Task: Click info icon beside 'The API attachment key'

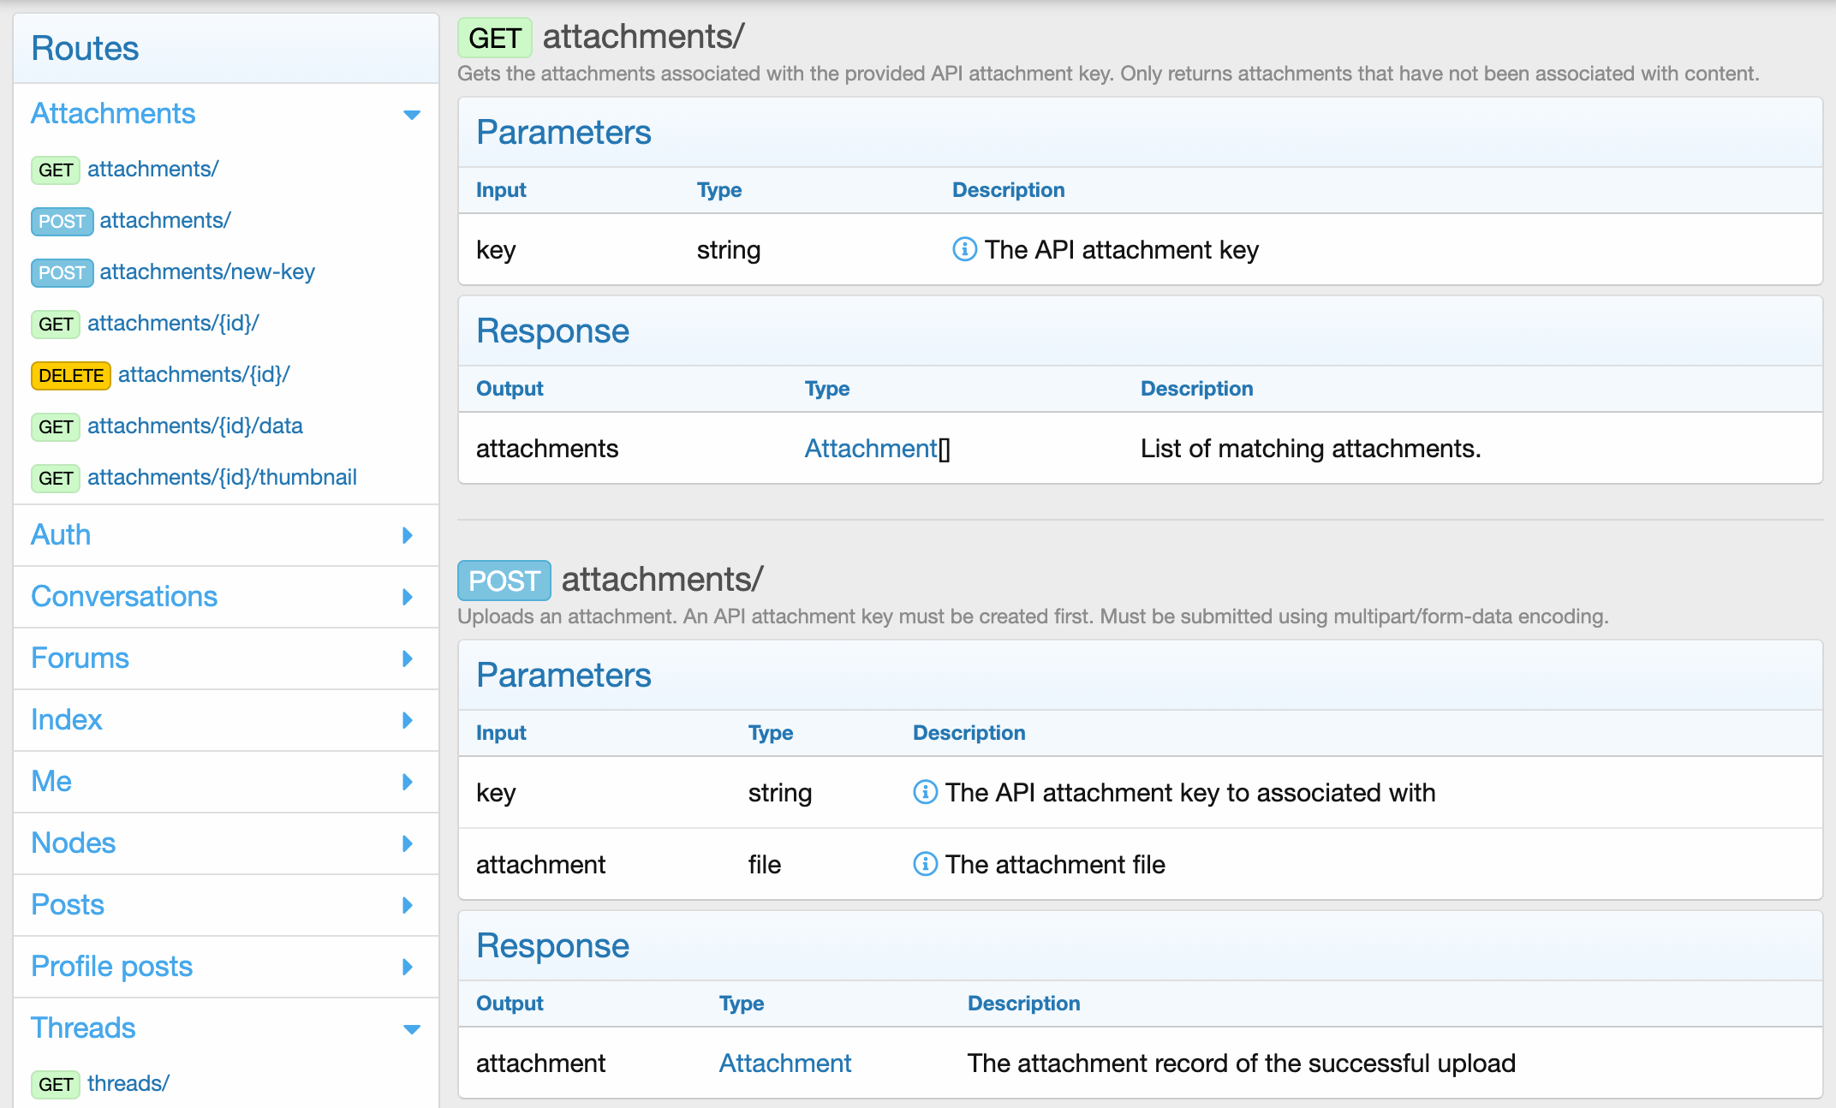Action: coord(964,249)
